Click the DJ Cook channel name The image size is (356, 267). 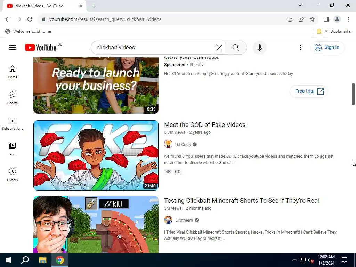pos(183,144)
